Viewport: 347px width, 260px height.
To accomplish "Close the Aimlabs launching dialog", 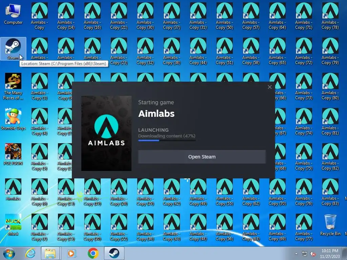I will 269,87.
